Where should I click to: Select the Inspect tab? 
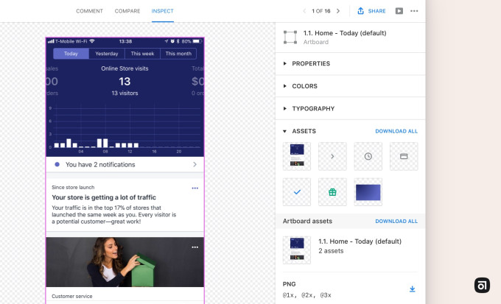click(x=162, y=11)
